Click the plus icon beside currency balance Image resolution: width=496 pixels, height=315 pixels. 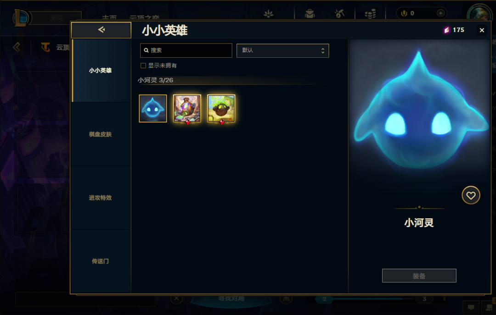pyautogui.click(x=440, y=13)
